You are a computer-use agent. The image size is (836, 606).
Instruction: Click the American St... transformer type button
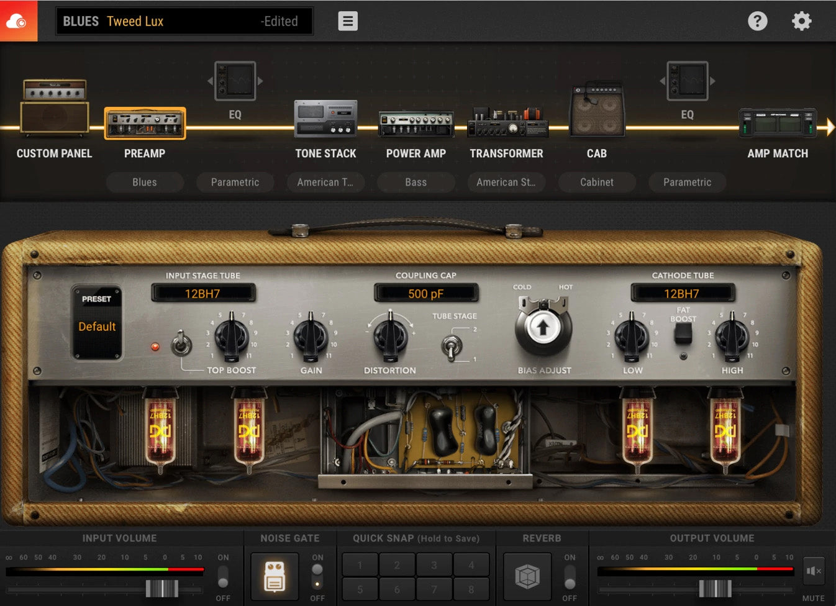click(x=506, y=183)
